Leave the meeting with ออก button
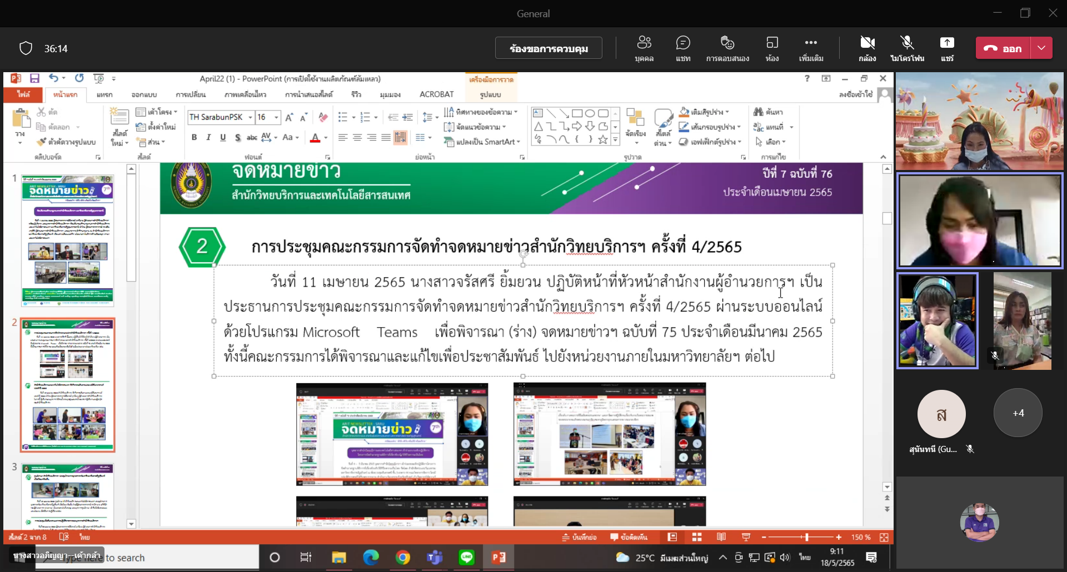1067x572 pixels. [x=1003, y=48]
